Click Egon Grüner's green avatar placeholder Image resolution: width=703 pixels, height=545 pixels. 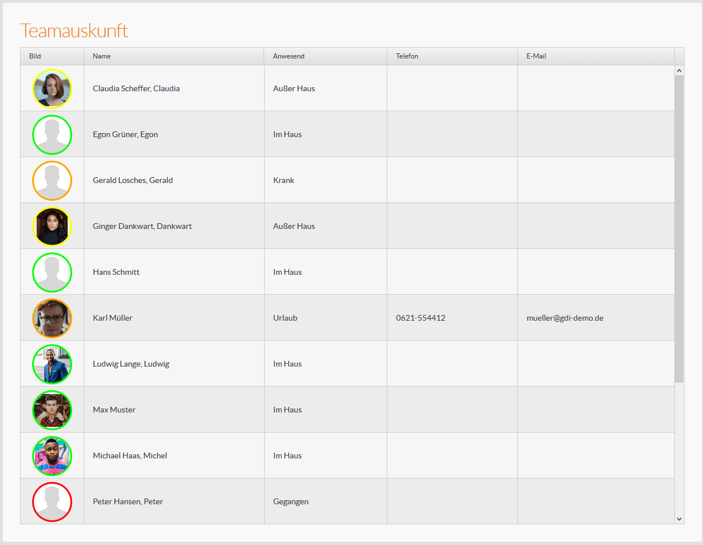(x=52, y=134)
